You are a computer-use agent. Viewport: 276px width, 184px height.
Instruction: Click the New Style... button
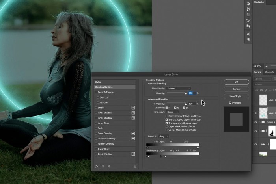click(x=236, y=96)
